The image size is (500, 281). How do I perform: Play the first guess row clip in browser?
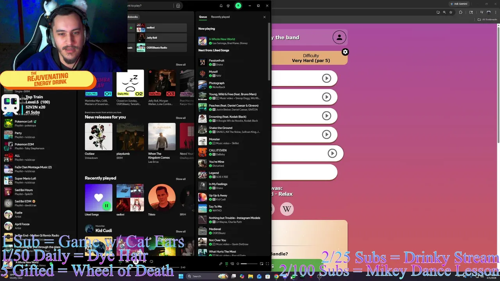[327, 78]
